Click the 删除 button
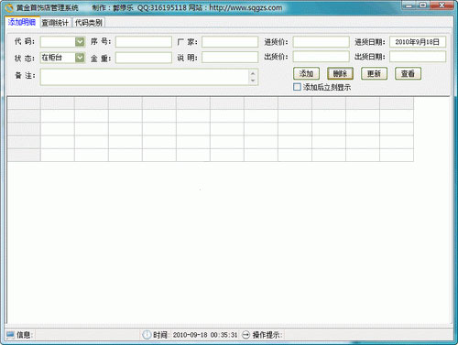The height and width of the screenshot is (345, 458). 340,73
